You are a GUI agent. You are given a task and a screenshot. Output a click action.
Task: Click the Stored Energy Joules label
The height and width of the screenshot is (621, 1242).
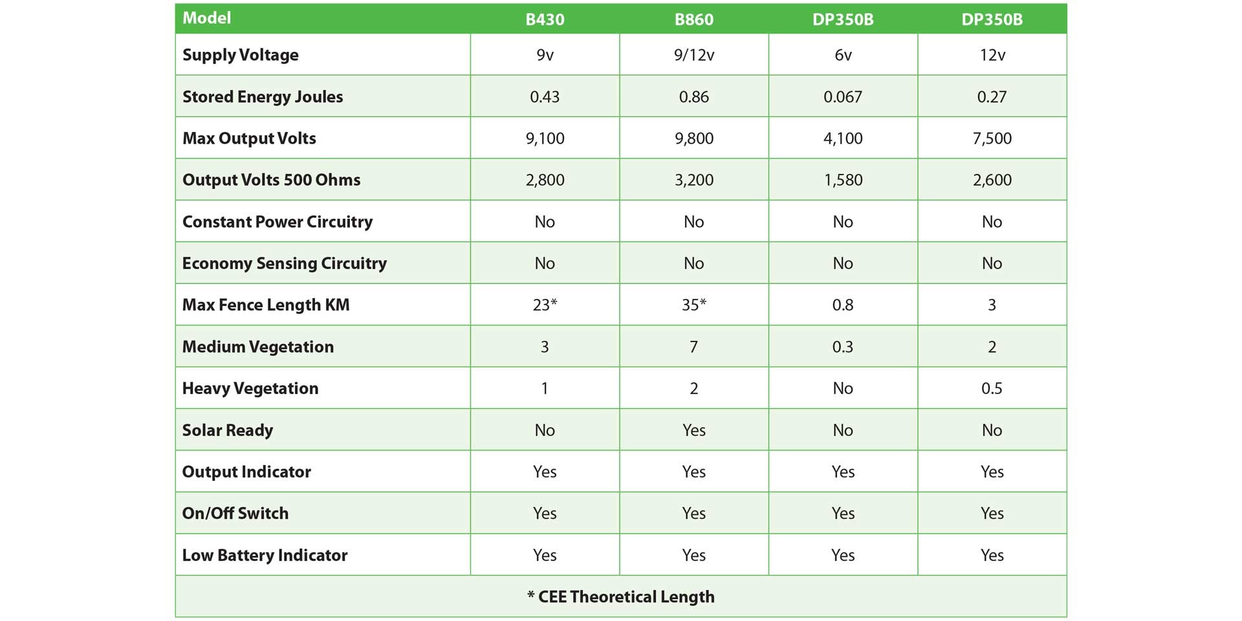point(263,96)
